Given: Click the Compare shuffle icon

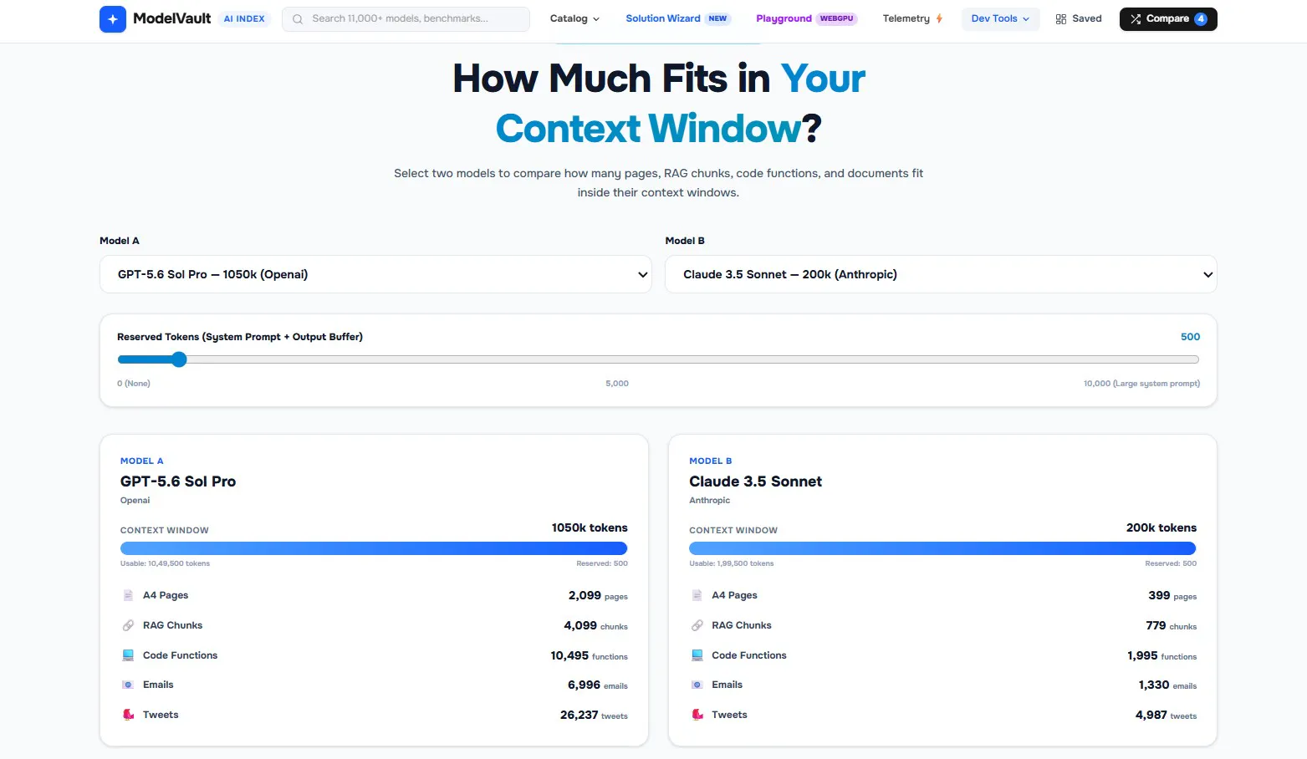Looking at the screenshot, I should (x=1136, y=19).
